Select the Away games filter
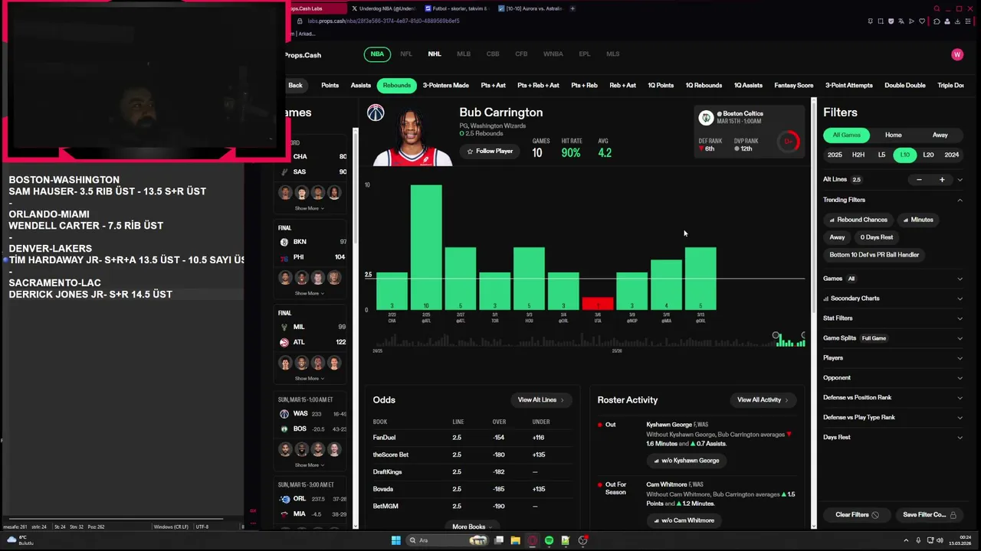This screenshot has width=981, height=551. tap(940, 135)
